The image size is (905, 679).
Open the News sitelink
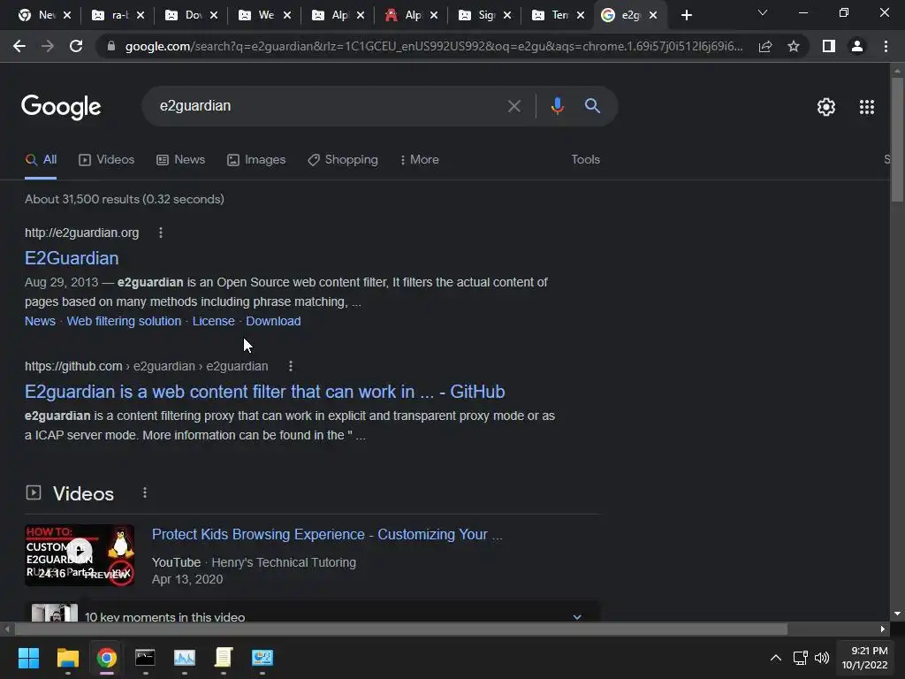pos(40,321)
